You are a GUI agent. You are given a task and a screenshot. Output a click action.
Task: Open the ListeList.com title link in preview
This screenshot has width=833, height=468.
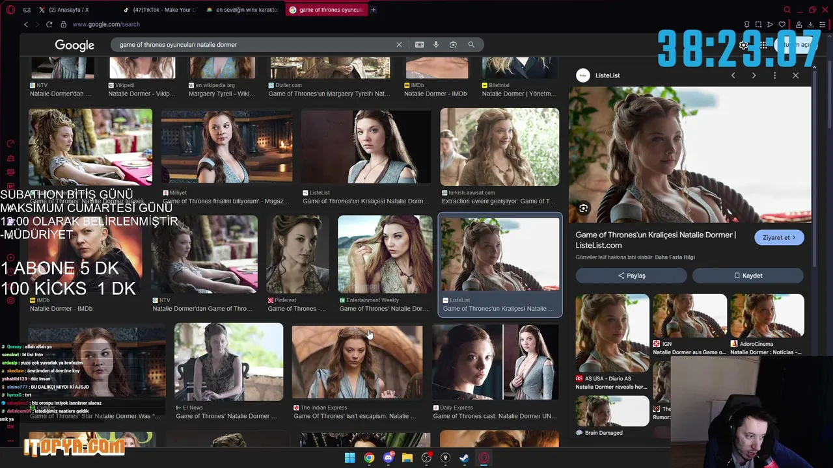pos(655,240)
